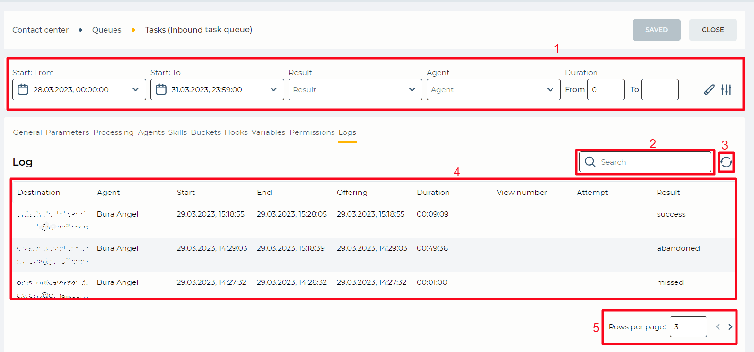754x352 pixels.
Task: Click the magnifier icon in Search
Action: tap(590, 162)
